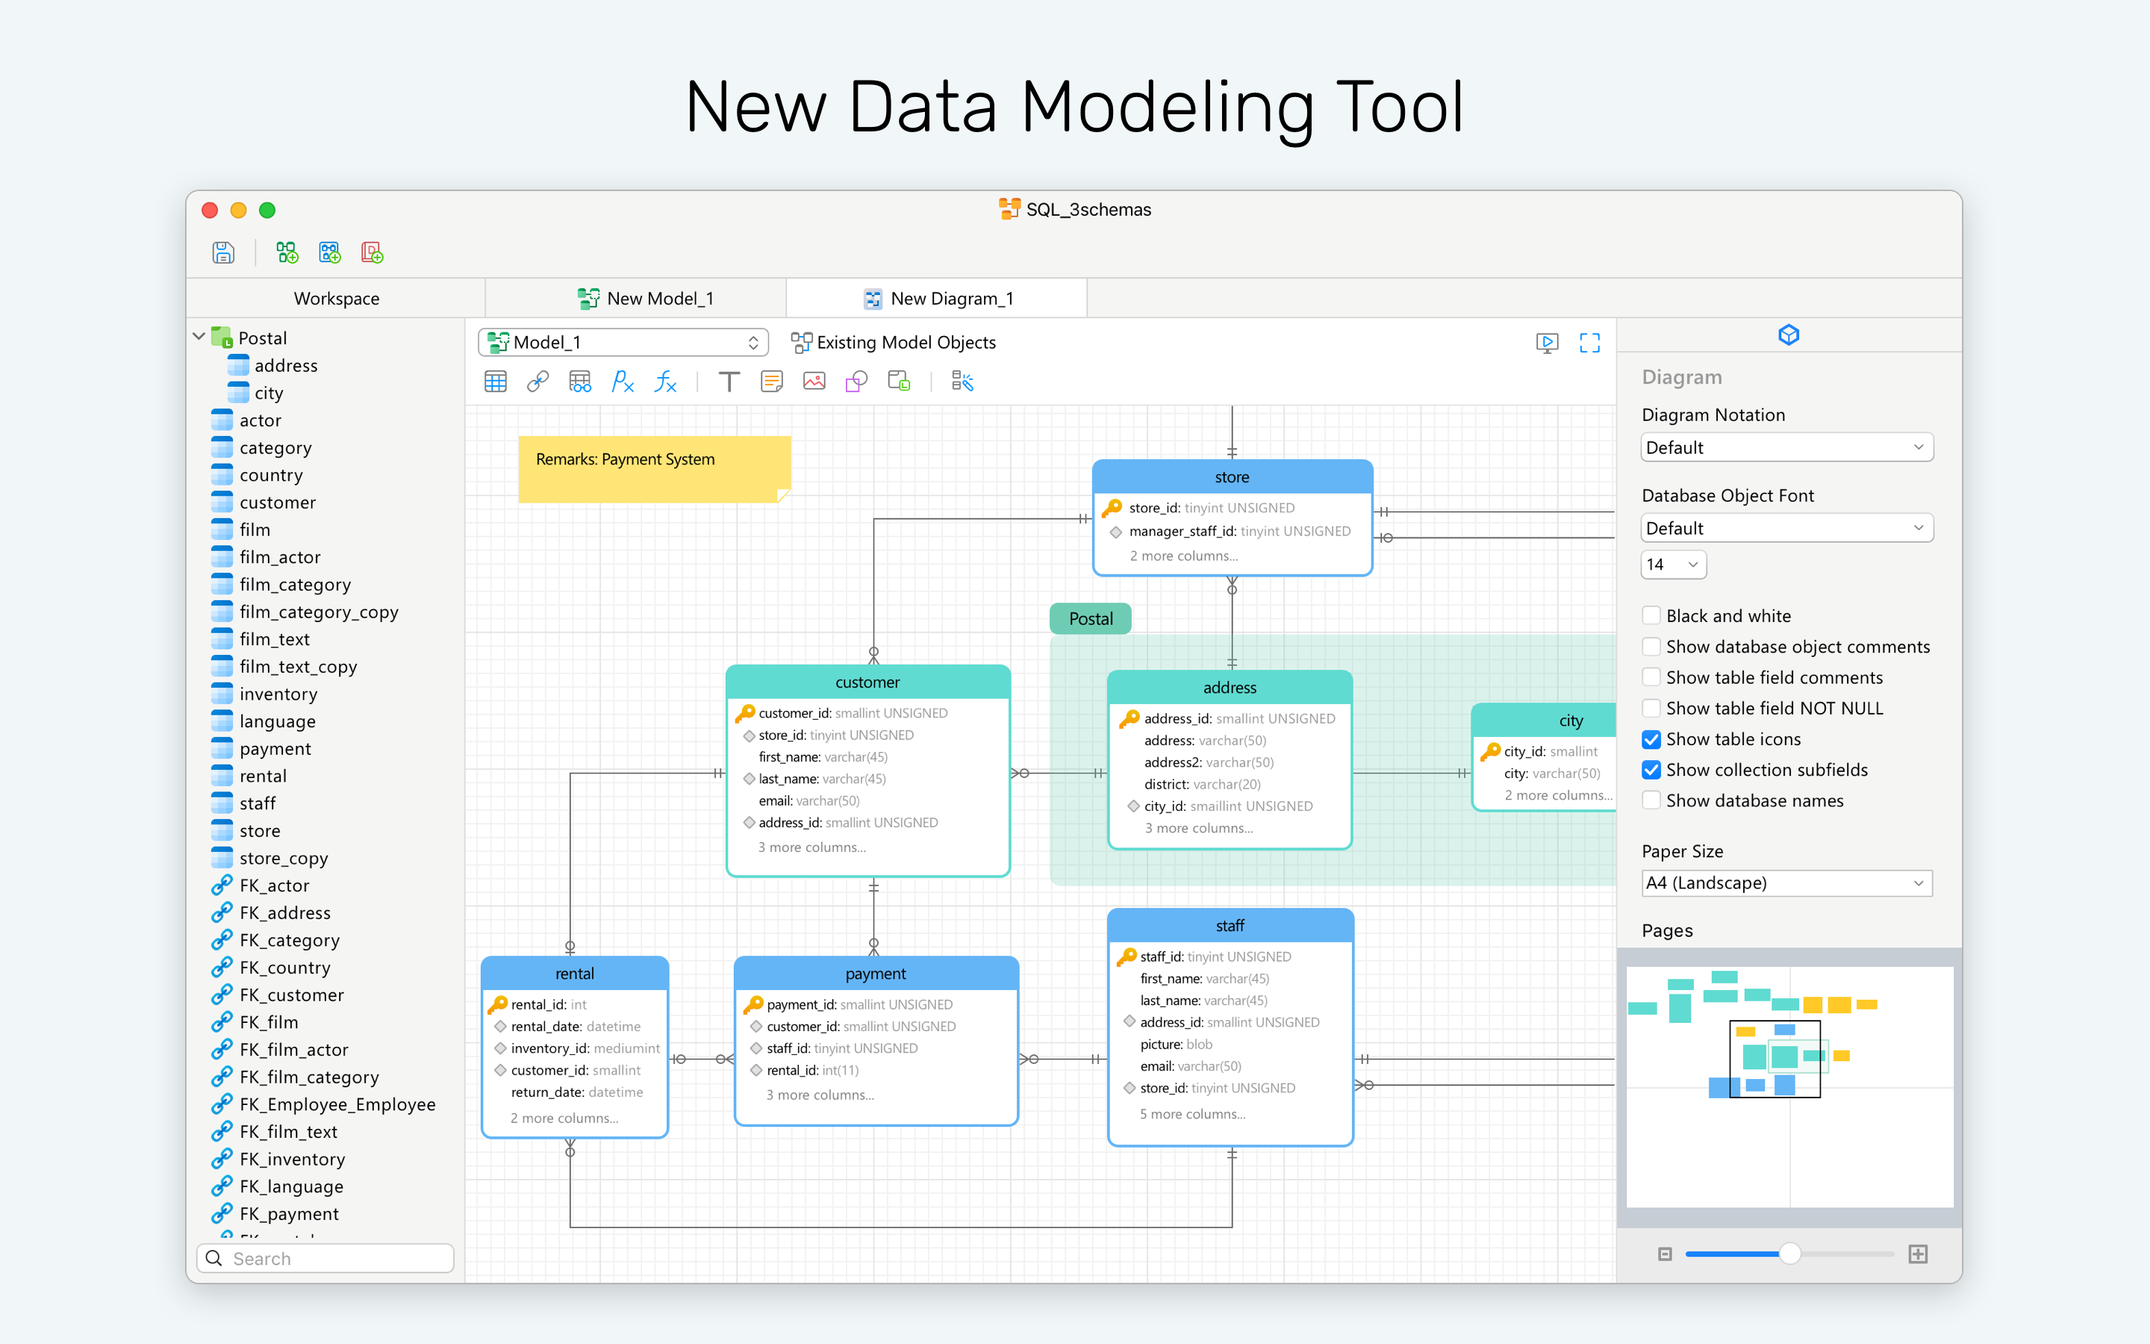This screenshot has height=1344, width=2150.
Task: Select the note tool
Action: coord(771,382)
